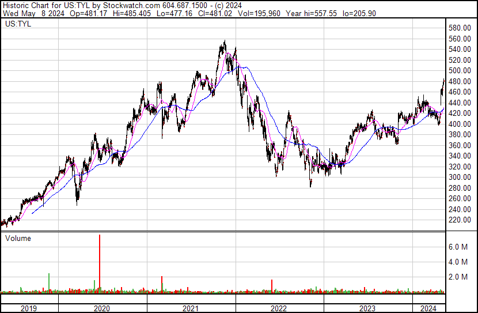
Task: Click the 2020 year label on time axis
Action: pyautogui.click(x=102, y=308)
